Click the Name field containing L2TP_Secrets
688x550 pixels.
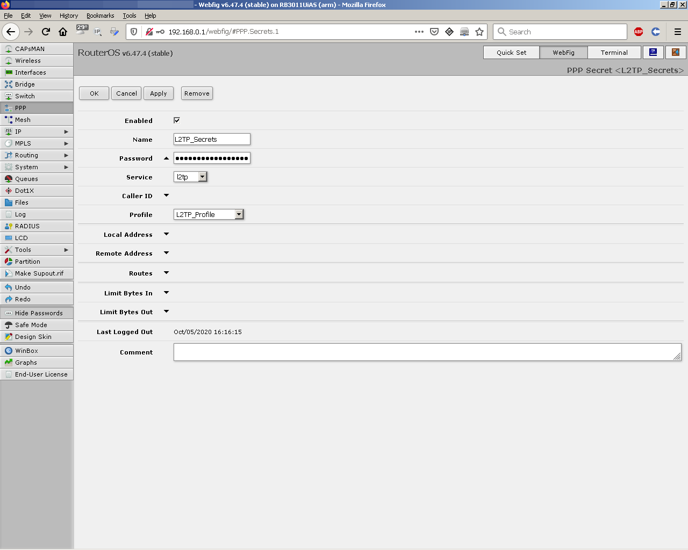[x=212, y=139]
